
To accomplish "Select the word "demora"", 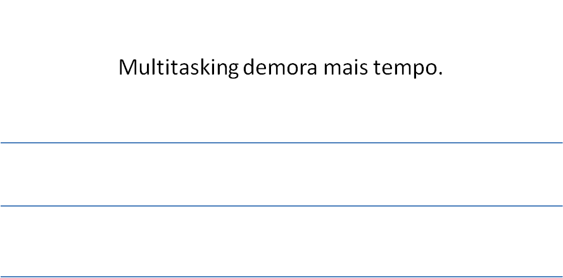I will (280, 66).
